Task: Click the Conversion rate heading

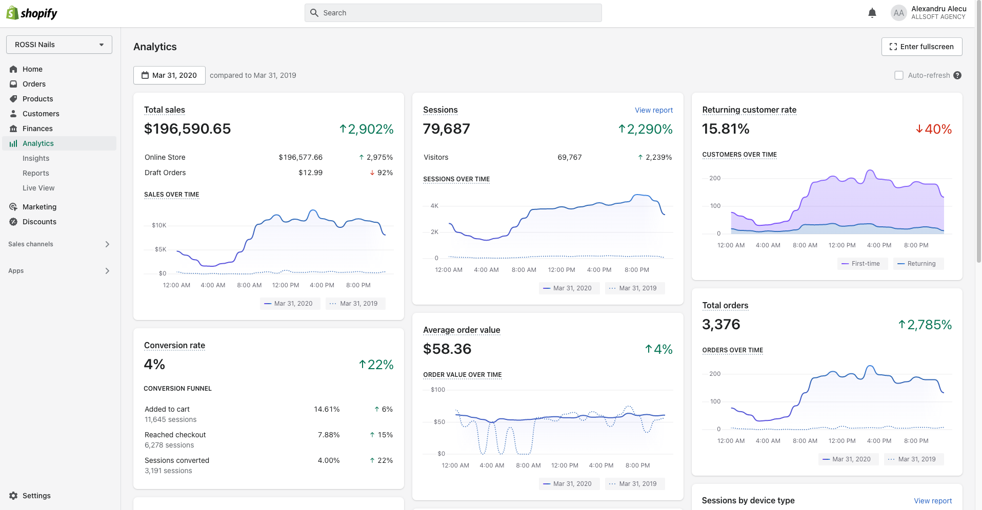Action: (x=174, y=345)
